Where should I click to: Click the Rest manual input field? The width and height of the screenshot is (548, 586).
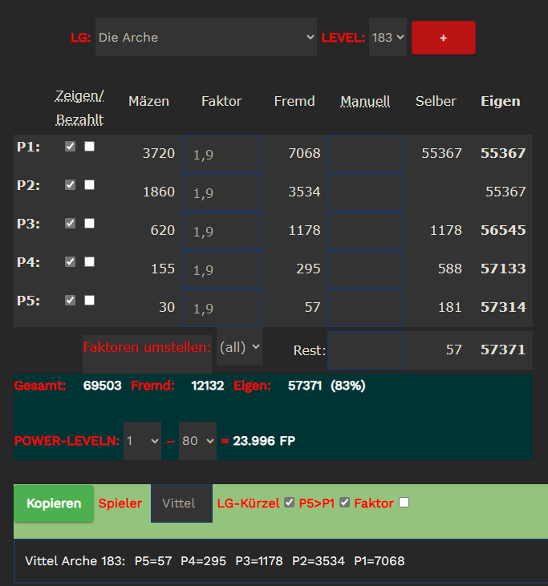(x=365, y=350)
